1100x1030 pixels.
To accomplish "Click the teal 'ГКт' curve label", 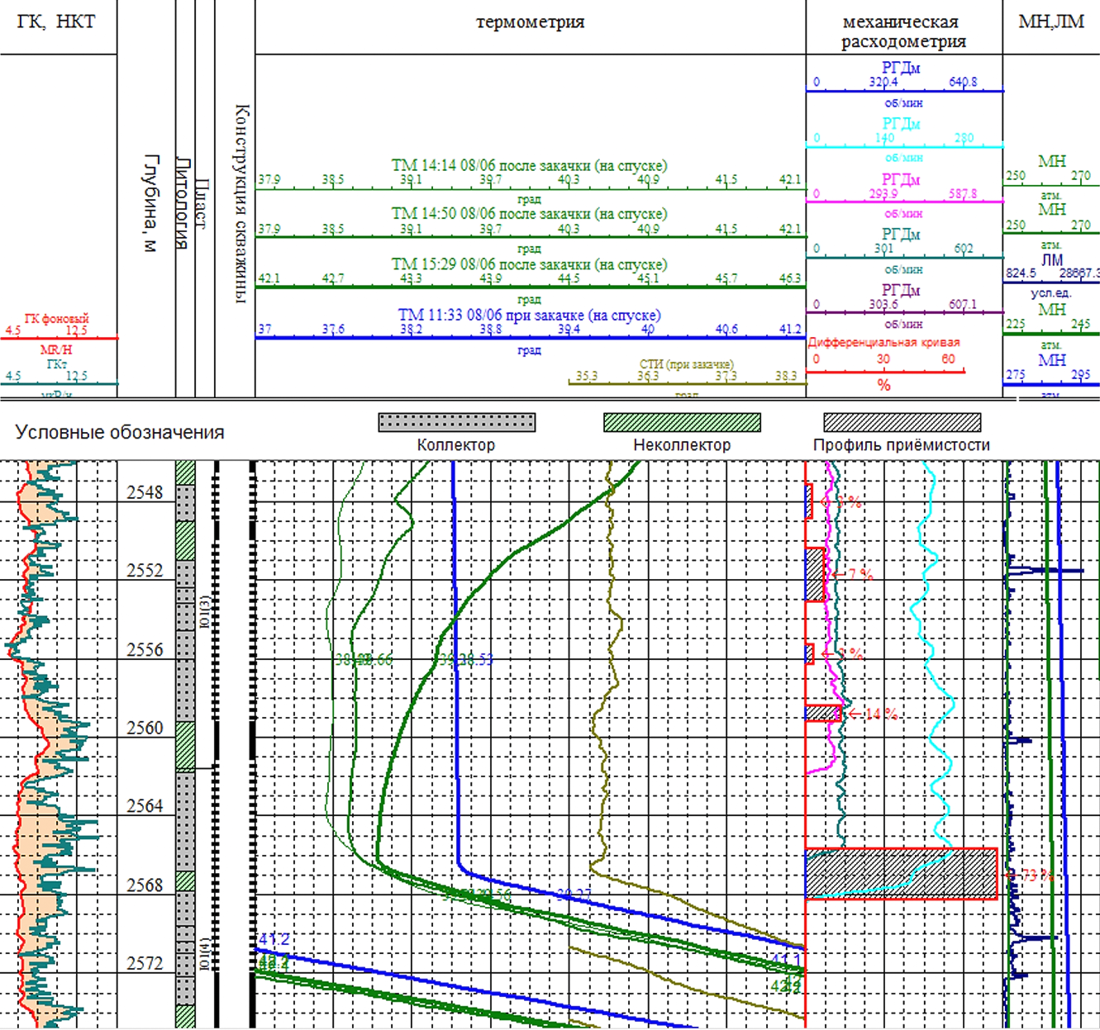I will coord(57,363).
